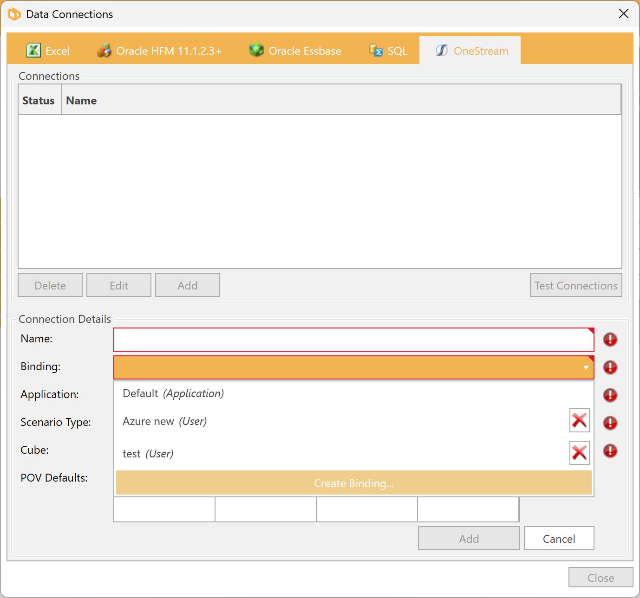Click the Close button at bottom

click(601, 577)
